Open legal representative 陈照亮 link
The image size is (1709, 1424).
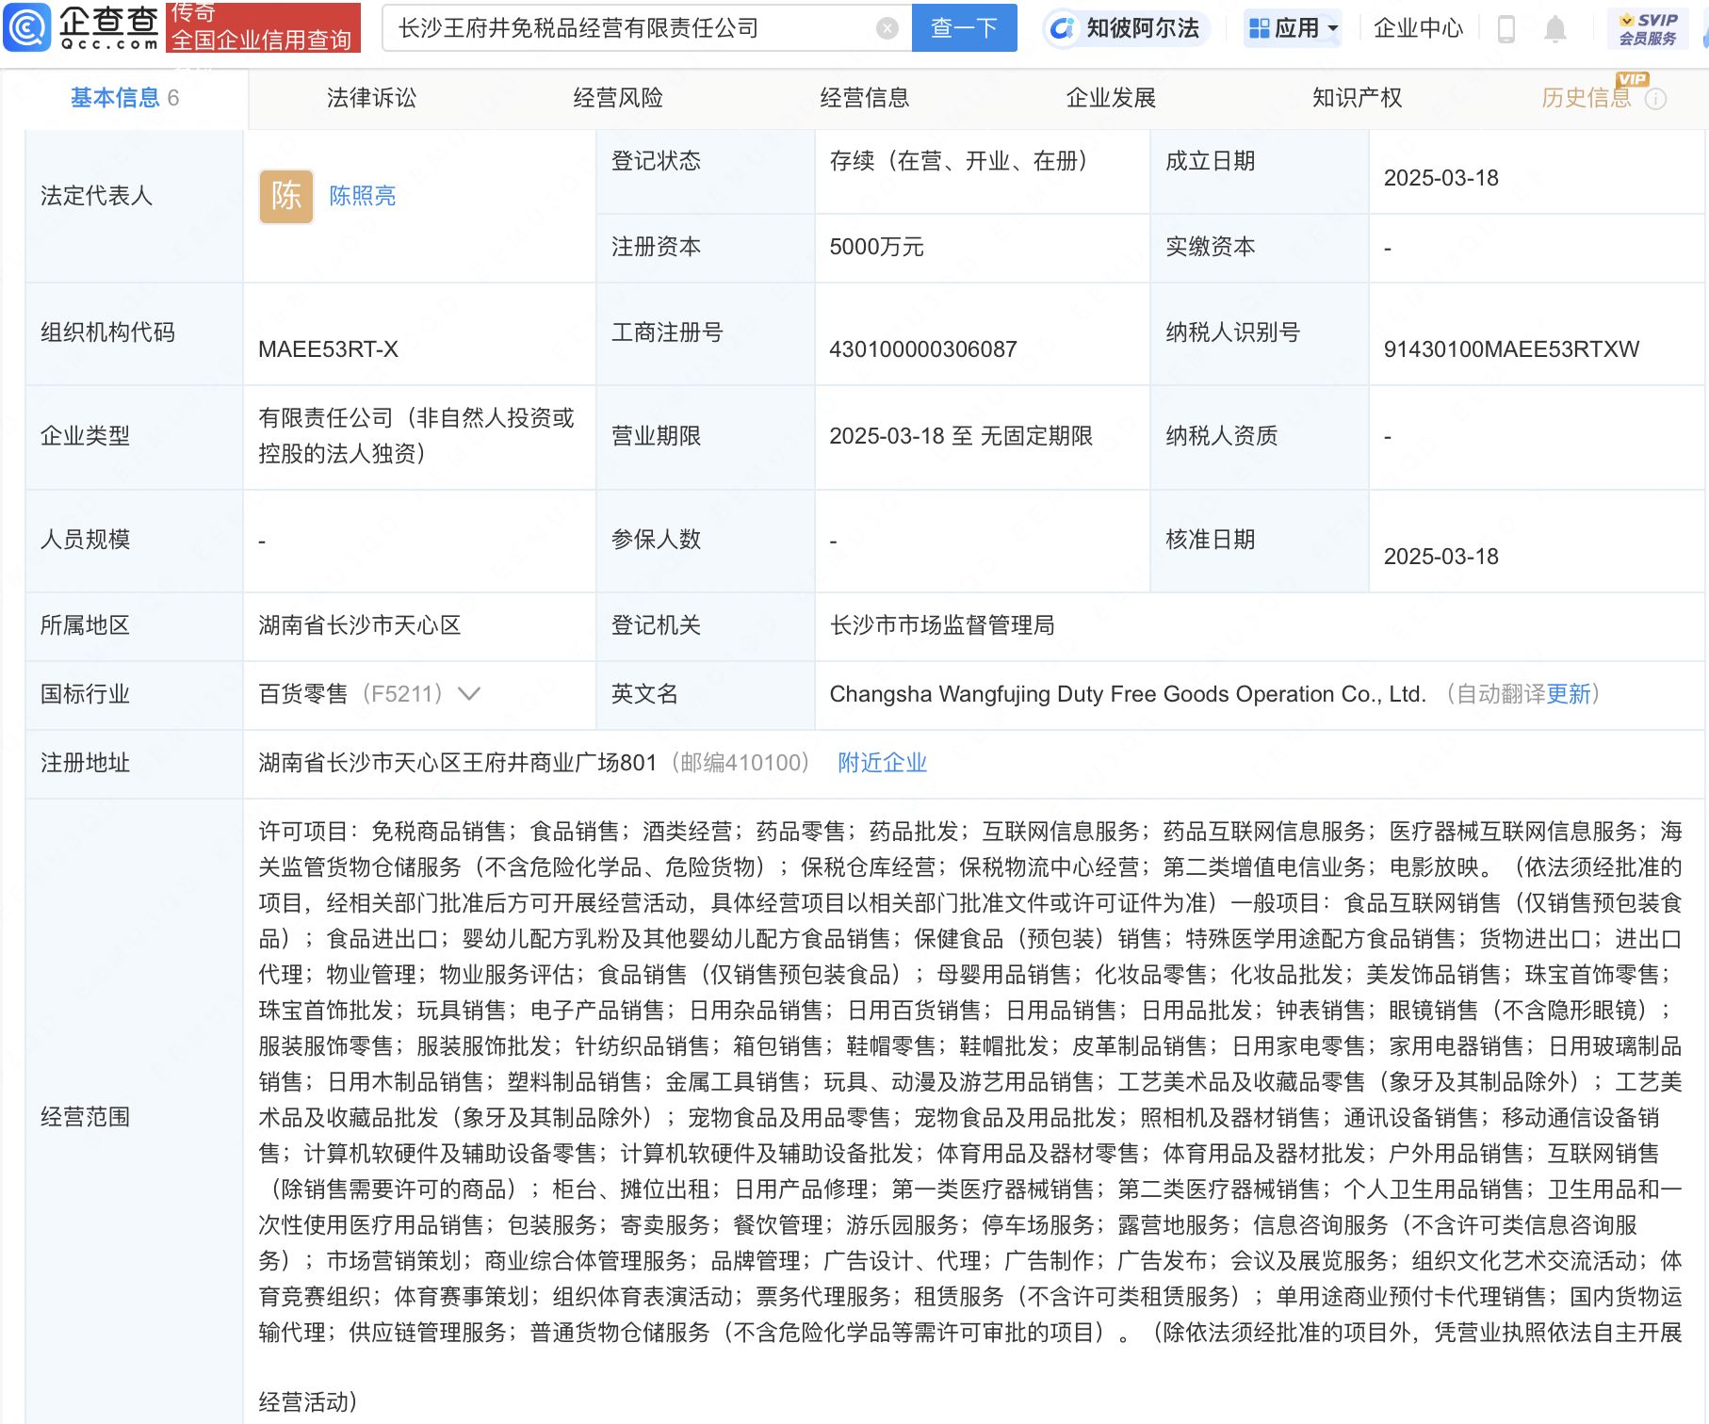click(x=363, y=196)
